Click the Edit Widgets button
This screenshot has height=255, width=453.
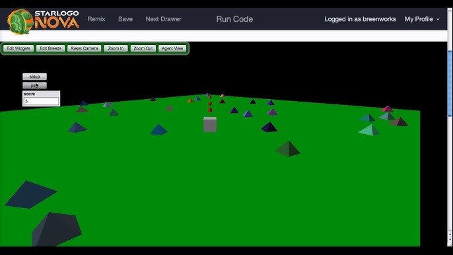(18, 48)
